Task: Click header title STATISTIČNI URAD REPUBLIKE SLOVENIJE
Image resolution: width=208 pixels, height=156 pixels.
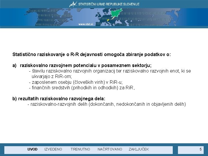Action: pyautogui.click(x=109, y=4)
